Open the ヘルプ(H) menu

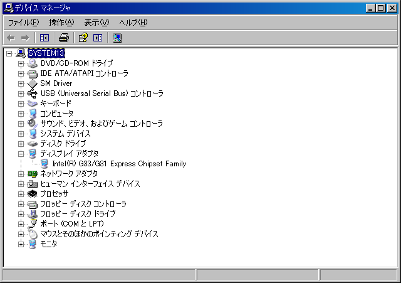[x=133, y=23]
